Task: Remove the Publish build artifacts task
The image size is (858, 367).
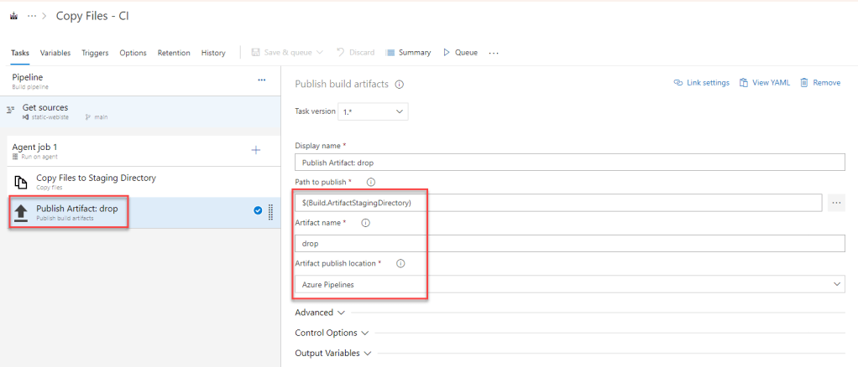Action: pos(820,82)
